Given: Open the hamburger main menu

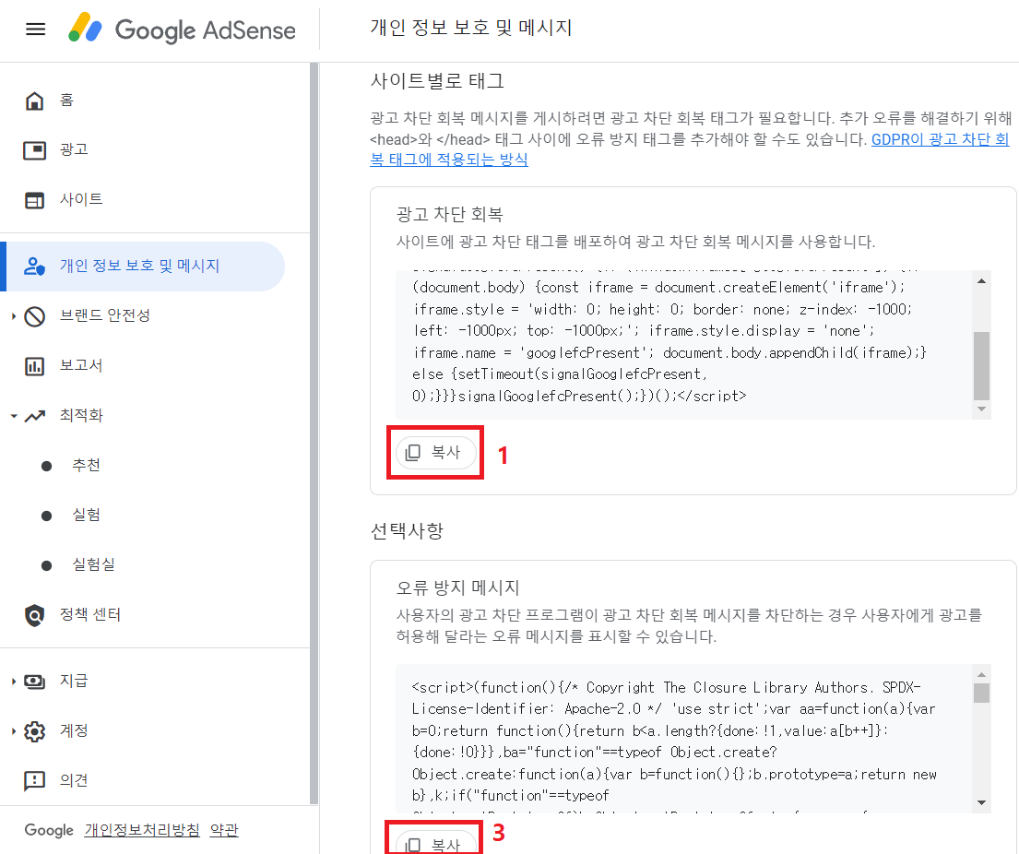Looking at the screenshot, I should click(35, 30).
